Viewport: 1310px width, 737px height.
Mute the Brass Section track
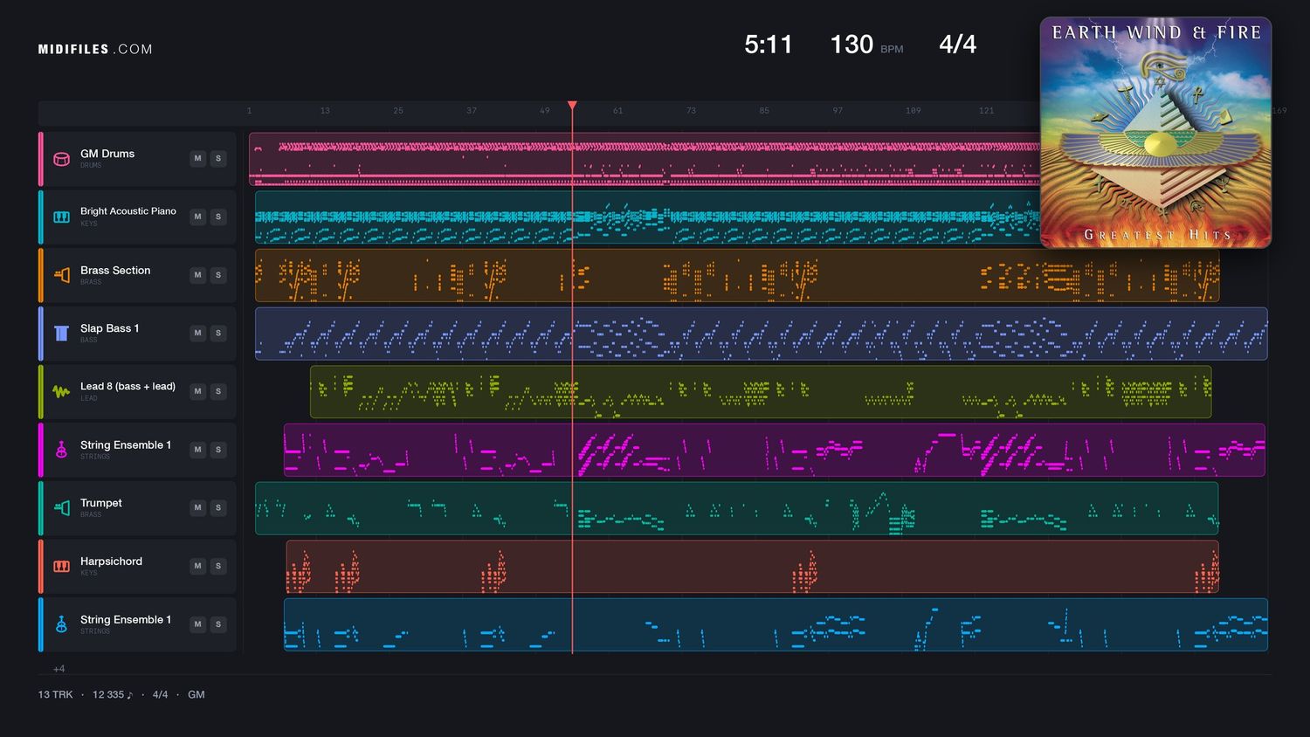tap(198, 275)
